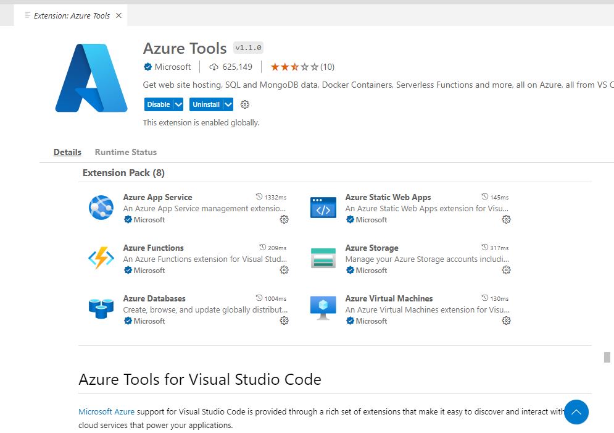Close the Extension: Azure Tools tab
The image size is (614, 433).
click(118, 15)
